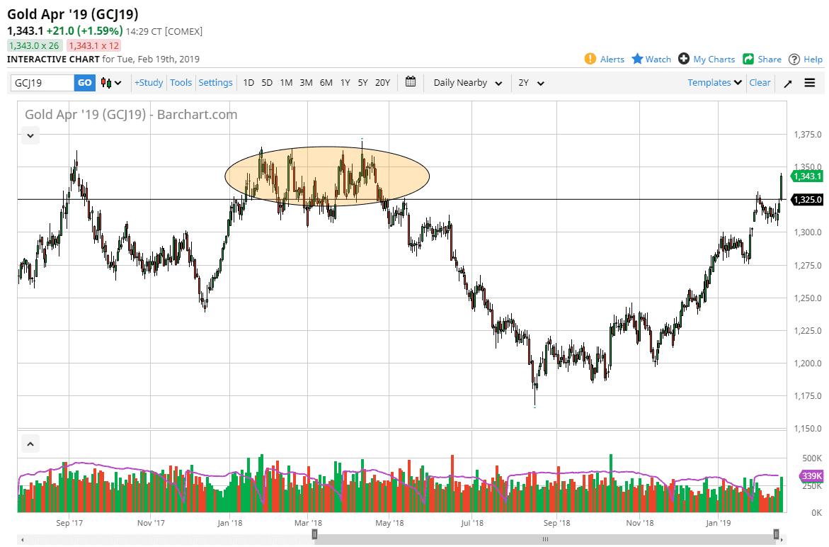Click the blue GO button
This screenshot has height=547, width=829.
(x=84, y=83)
